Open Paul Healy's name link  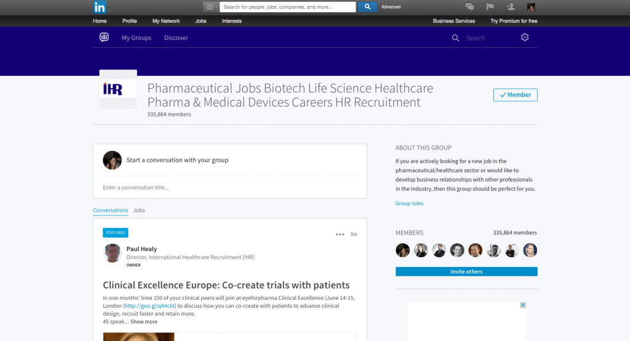142,249
